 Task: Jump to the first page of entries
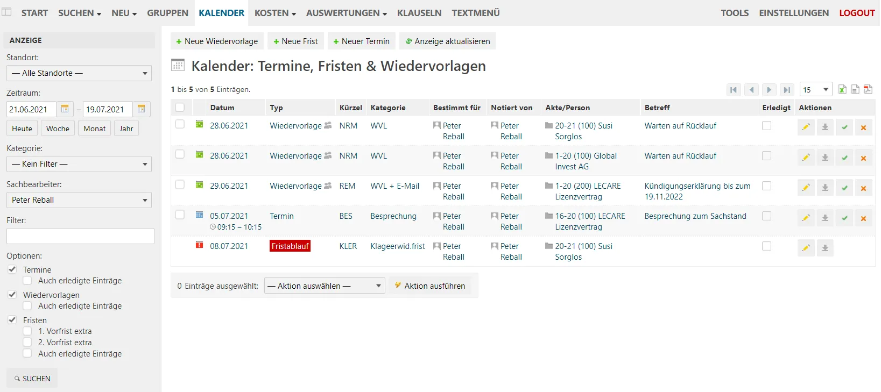pyautogui.click(x=734, y=90)
